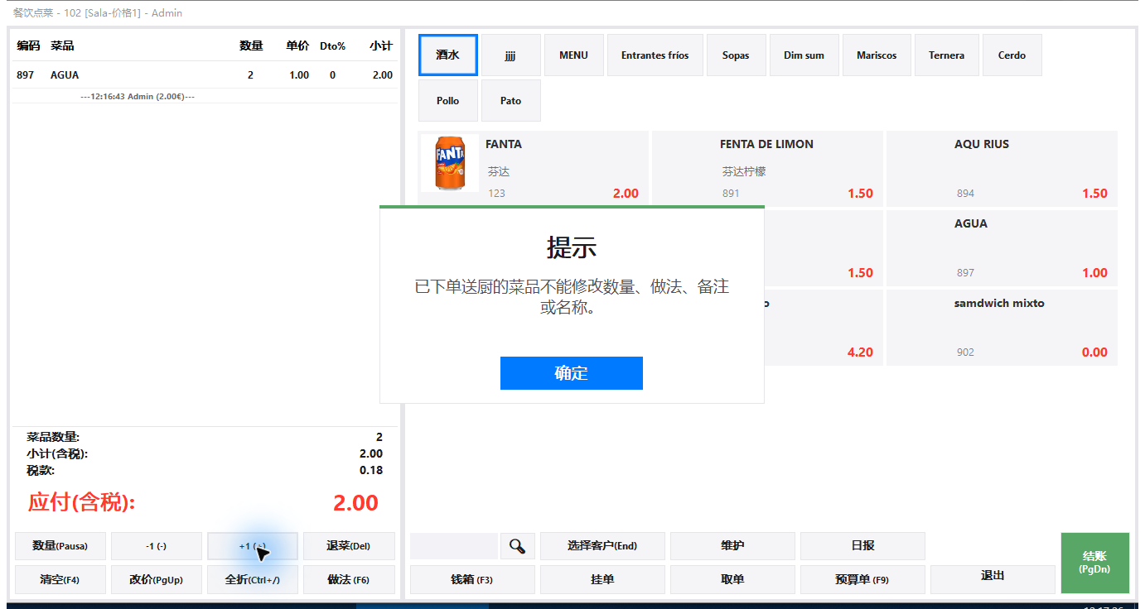Focus the product search input field
The image size is (1145, 609).
click(x=454, y=546)
